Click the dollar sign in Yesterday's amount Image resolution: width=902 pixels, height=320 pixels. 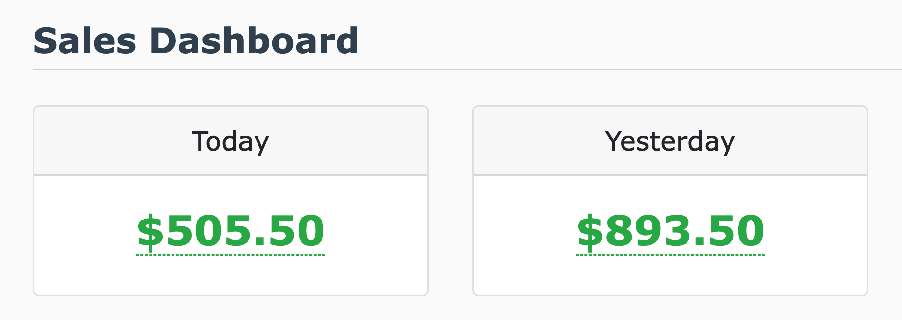click(x=590, y=231)
